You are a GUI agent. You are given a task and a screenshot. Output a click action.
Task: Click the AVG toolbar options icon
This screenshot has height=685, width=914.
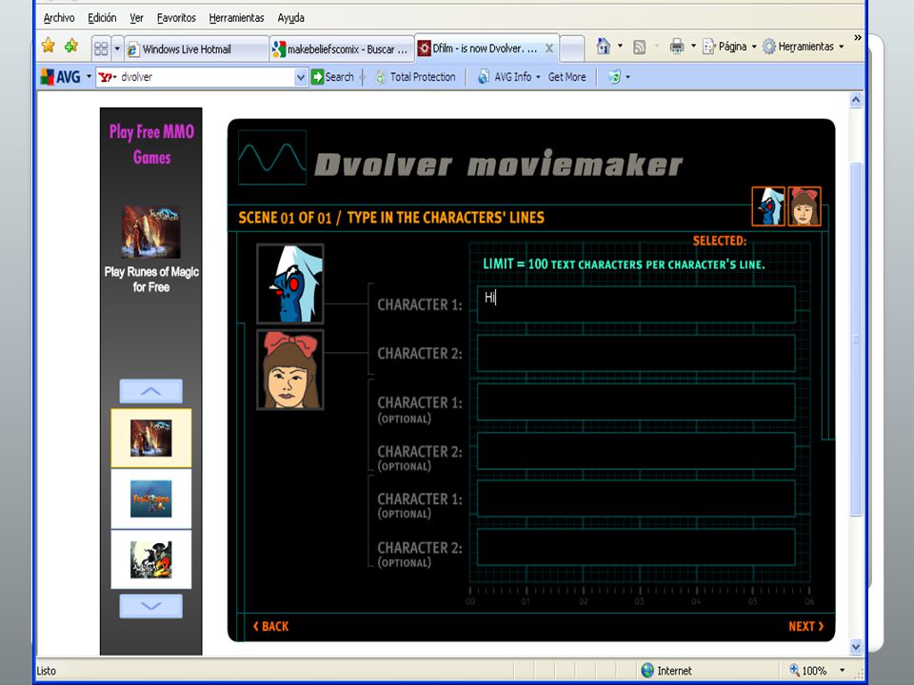point(614,77)
